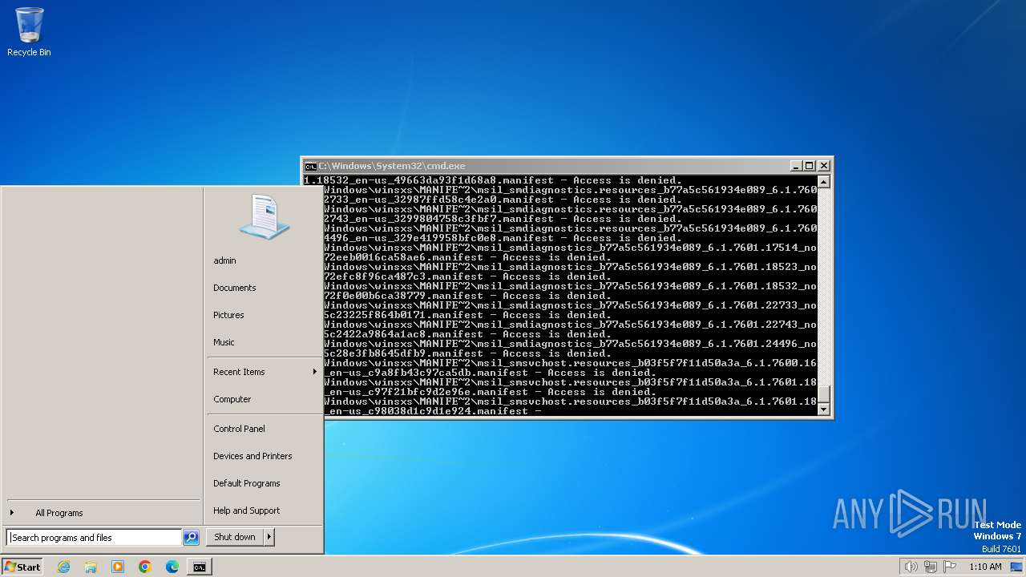Open Windows Explorer folder taskbar icon
Image resolution: width=1026 pixels, height=577 pixels.
(91, 567)
